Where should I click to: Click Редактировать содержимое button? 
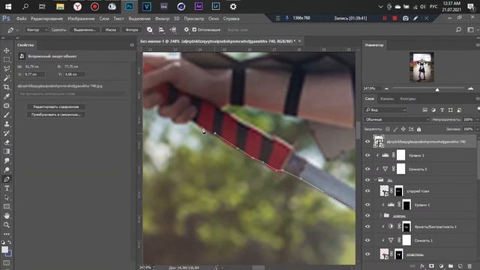(x=56, y=106)
